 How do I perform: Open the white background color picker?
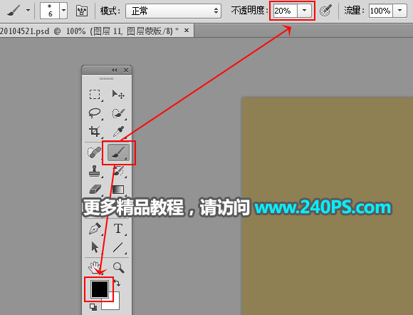[114, 303]
